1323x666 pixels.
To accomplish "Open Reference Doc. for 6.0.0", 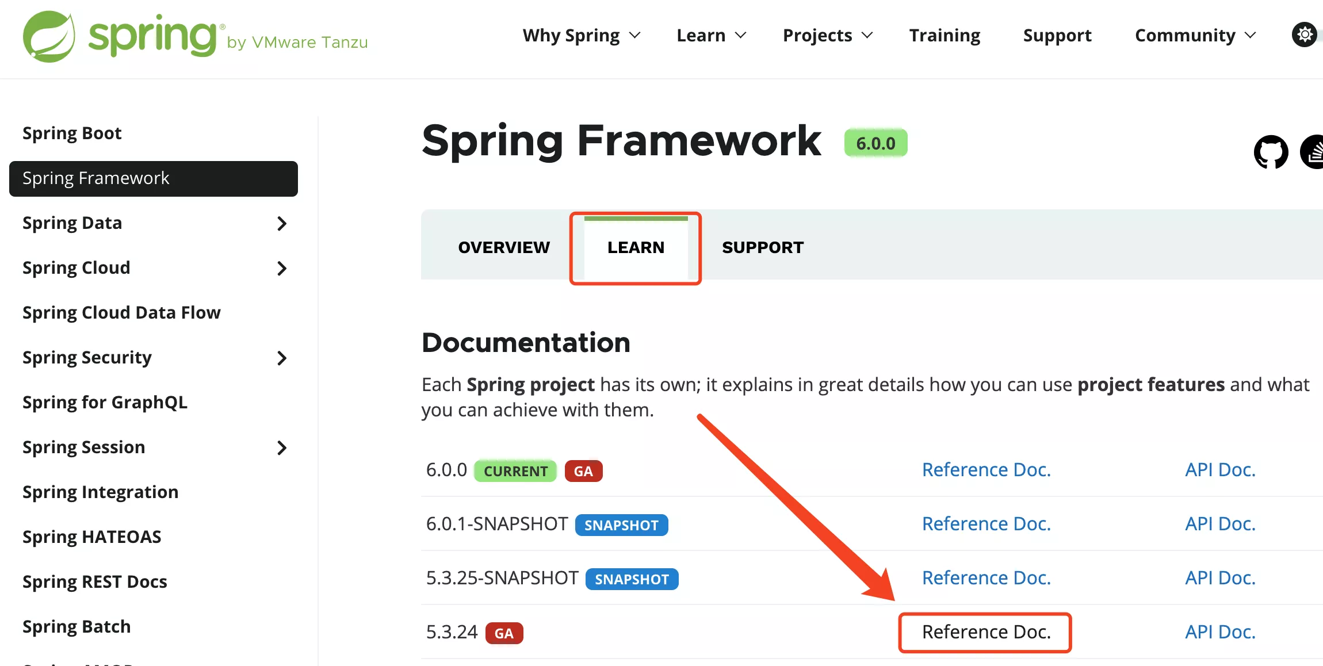I will (986, 470).
